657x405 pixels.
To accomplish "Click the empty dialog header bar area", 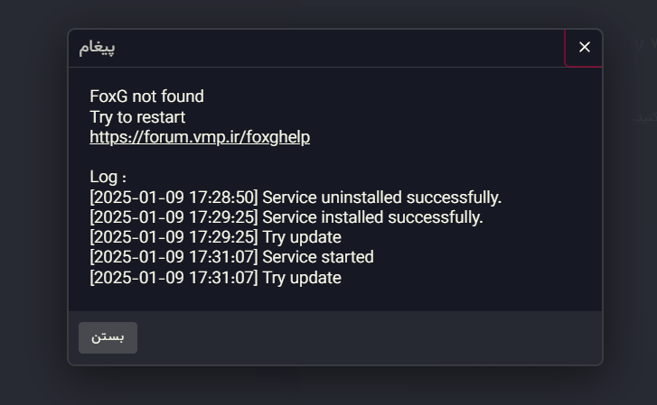I will [335, 48].
